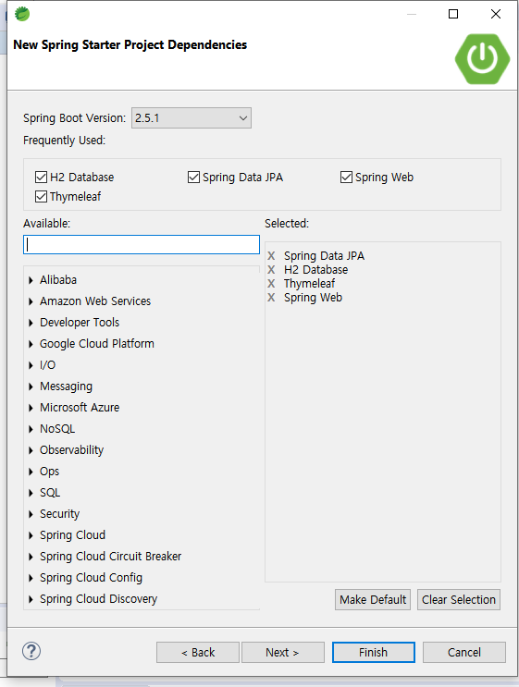Remove H2 Database with its X
Screen dimensions: 519x687
coord(271,270)
